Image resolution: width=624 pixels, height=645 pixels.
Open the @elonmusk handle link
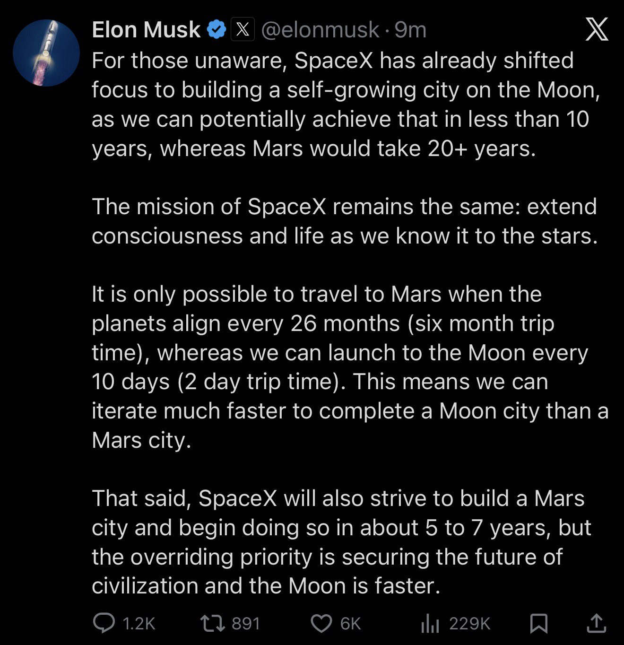coord(320,30)
